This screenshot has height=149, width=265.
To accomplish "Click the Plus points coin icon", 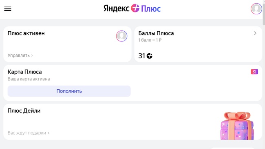I will [149, 56].
